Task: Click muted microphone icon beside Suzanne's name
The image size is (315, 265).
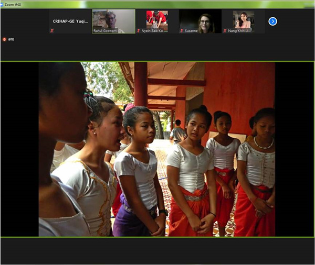Action: (x=182, y=31)
